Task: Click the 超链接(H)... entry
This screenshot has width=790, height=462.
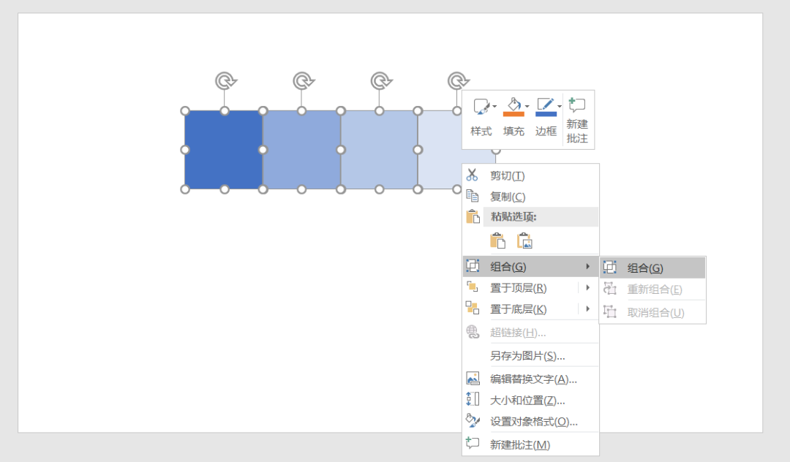Action: [x=530, y=332]
